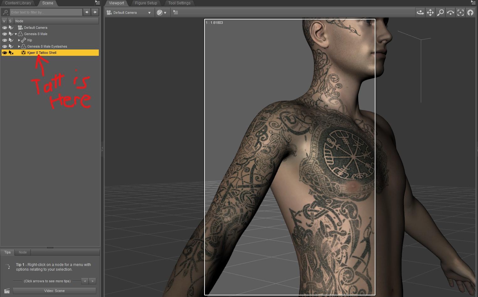
Task: Open the Video: Scene tutorial button
Action: point(55,291)
